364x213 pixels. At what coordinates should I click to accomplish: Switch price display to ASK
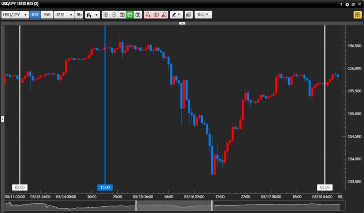coord(47,15)
